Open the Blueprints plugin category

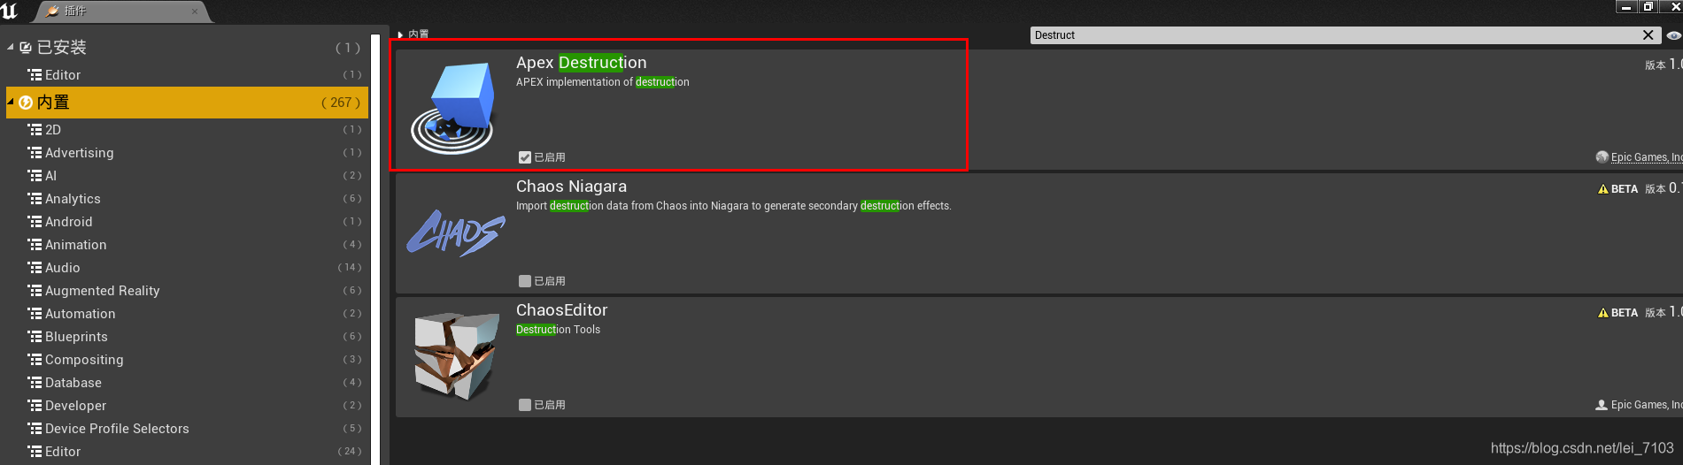(187, 337)
